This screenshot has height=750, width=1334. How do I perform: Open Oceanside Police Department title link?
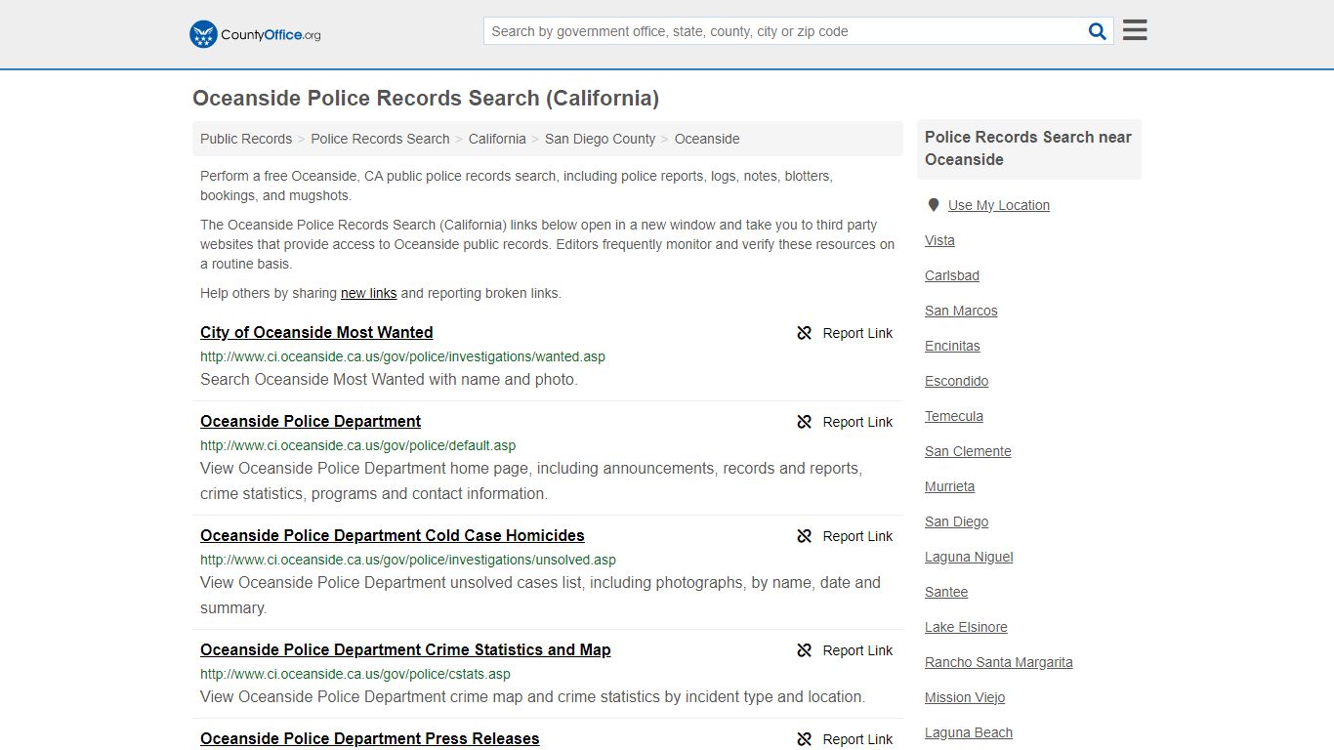pyautogui.click(x=311, y=421)
